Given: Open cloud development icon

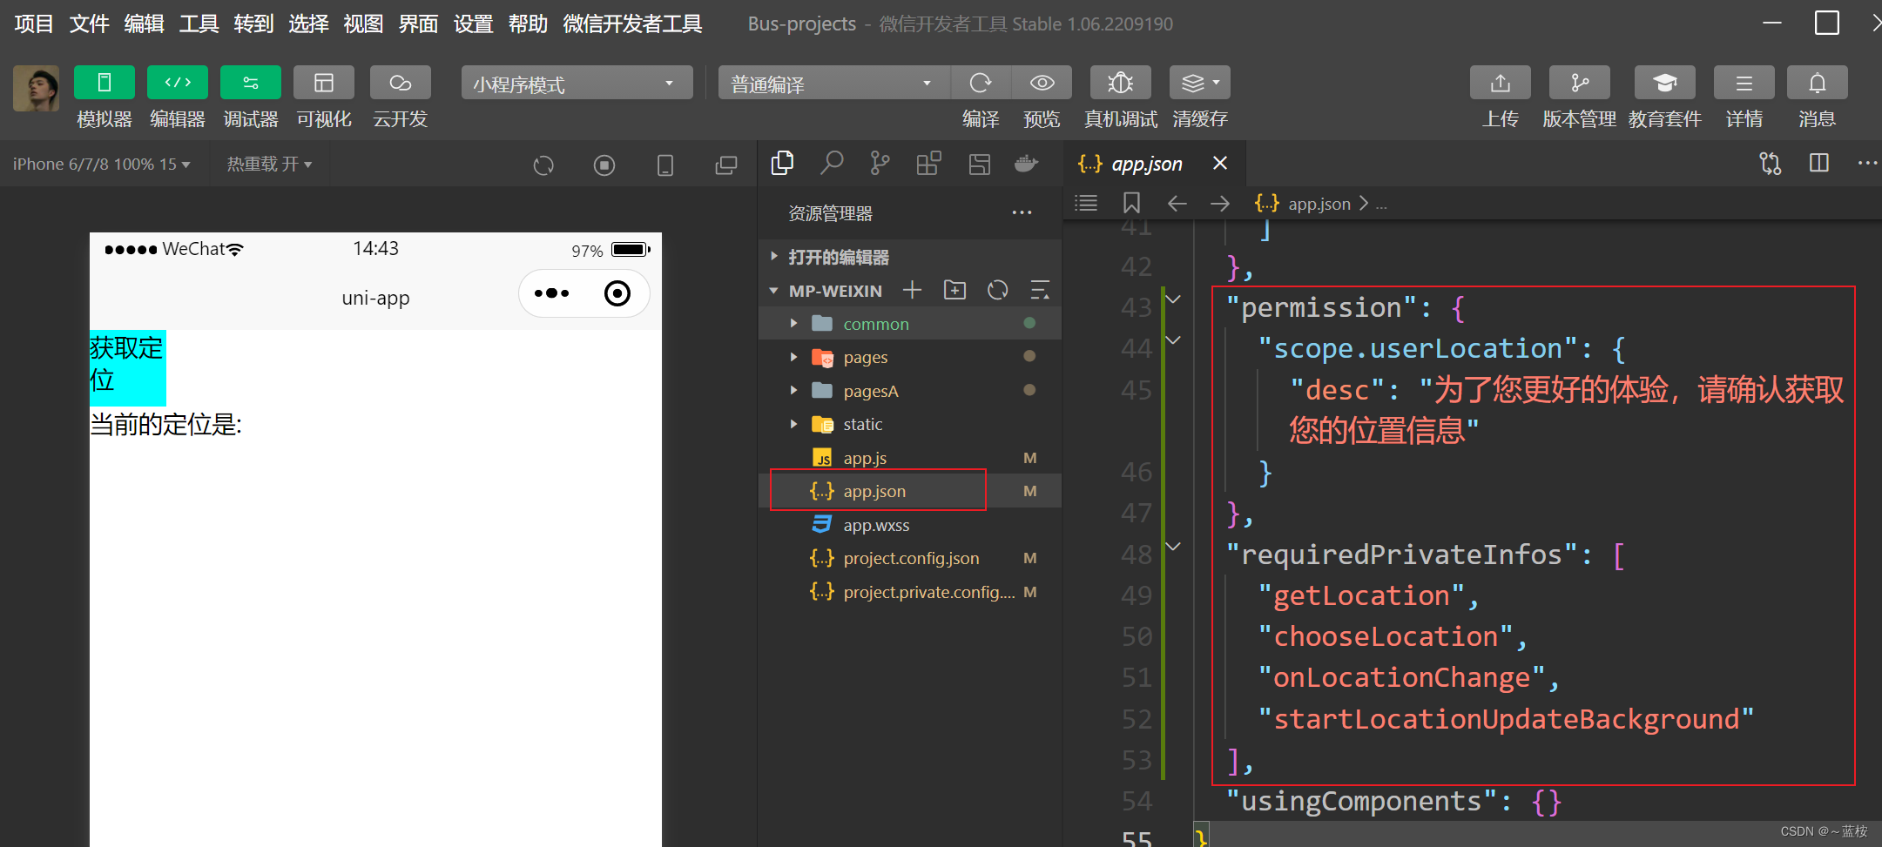Looking at the screenshot, I should coord(401,83).
